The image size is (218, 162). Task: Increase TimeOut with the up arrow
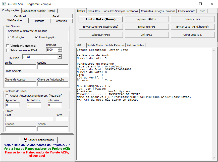click(x=60, y=49)
